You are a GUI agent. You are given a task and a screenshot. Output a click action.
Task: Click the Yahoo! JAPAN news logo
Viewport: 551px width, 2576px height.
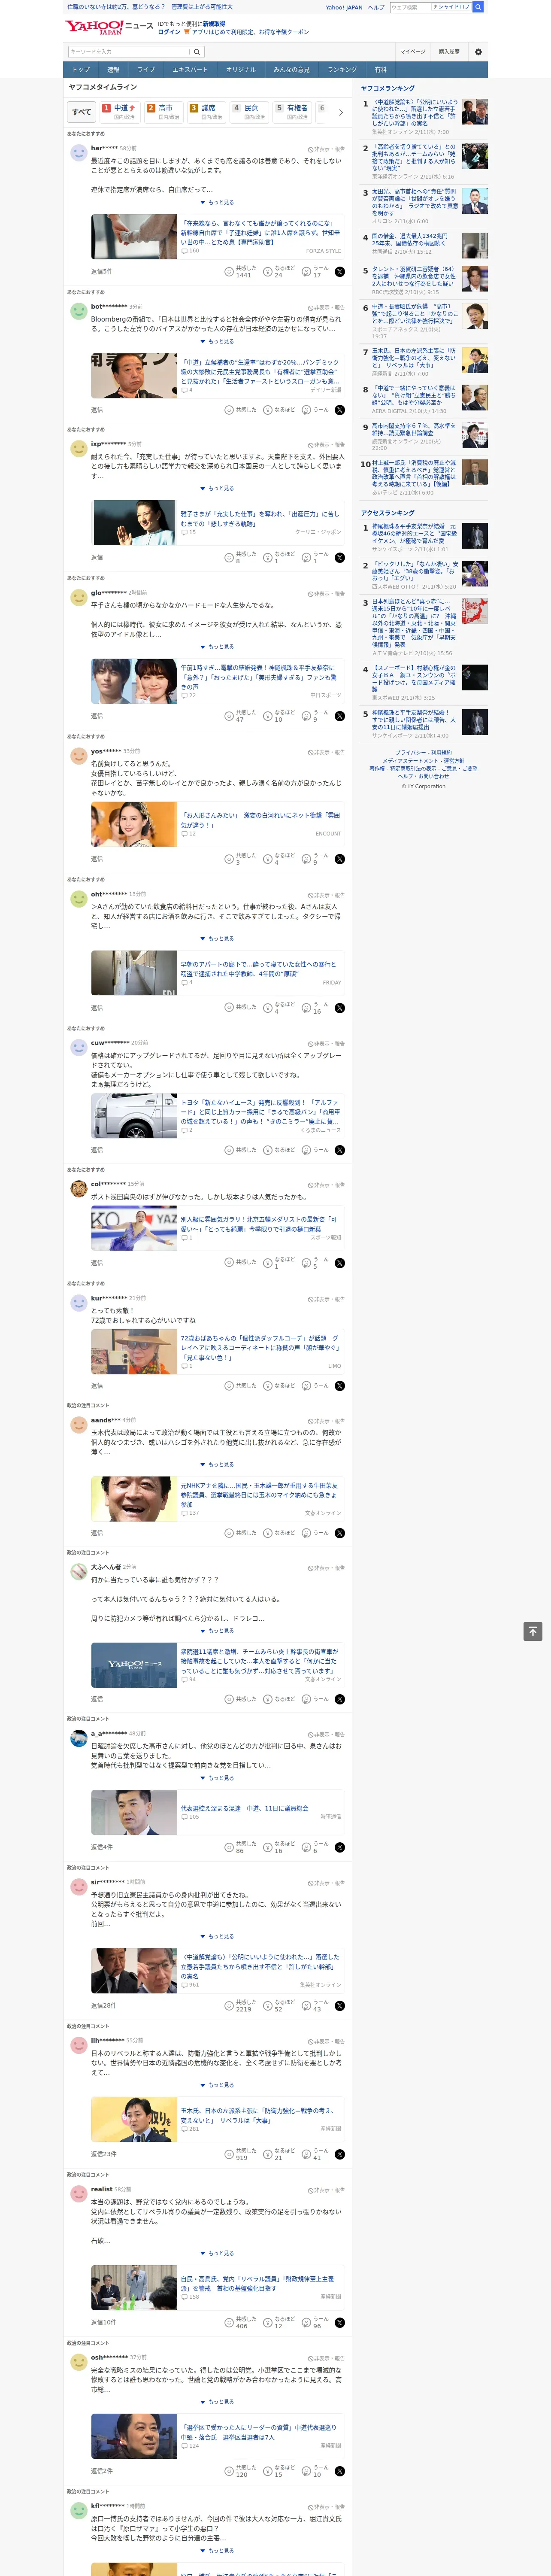point(108,27)
